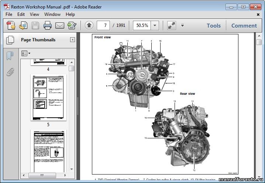Click the Rear view heading text

pos(187,94)
